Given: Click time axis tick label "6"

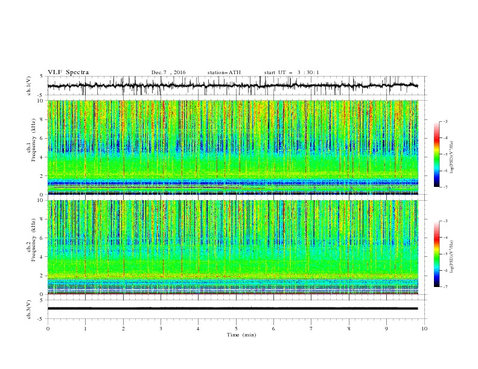Looking at the screenshot, I should [x=273, y=329].
